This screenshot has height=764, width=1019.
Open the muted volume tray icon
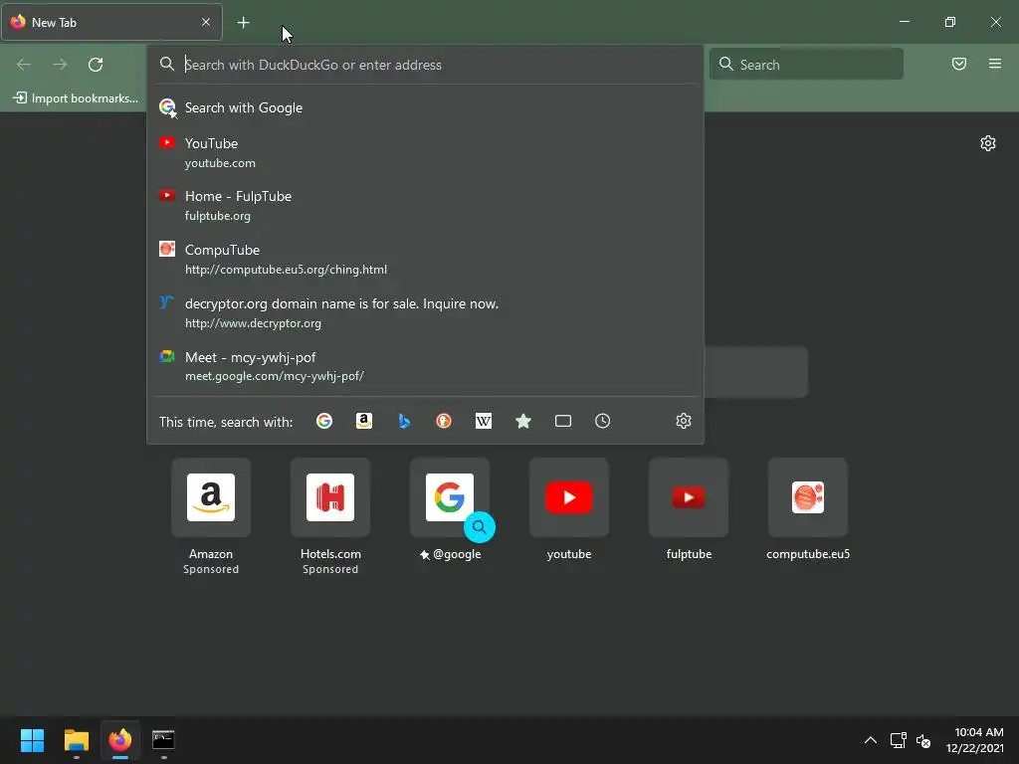(923, 740)
